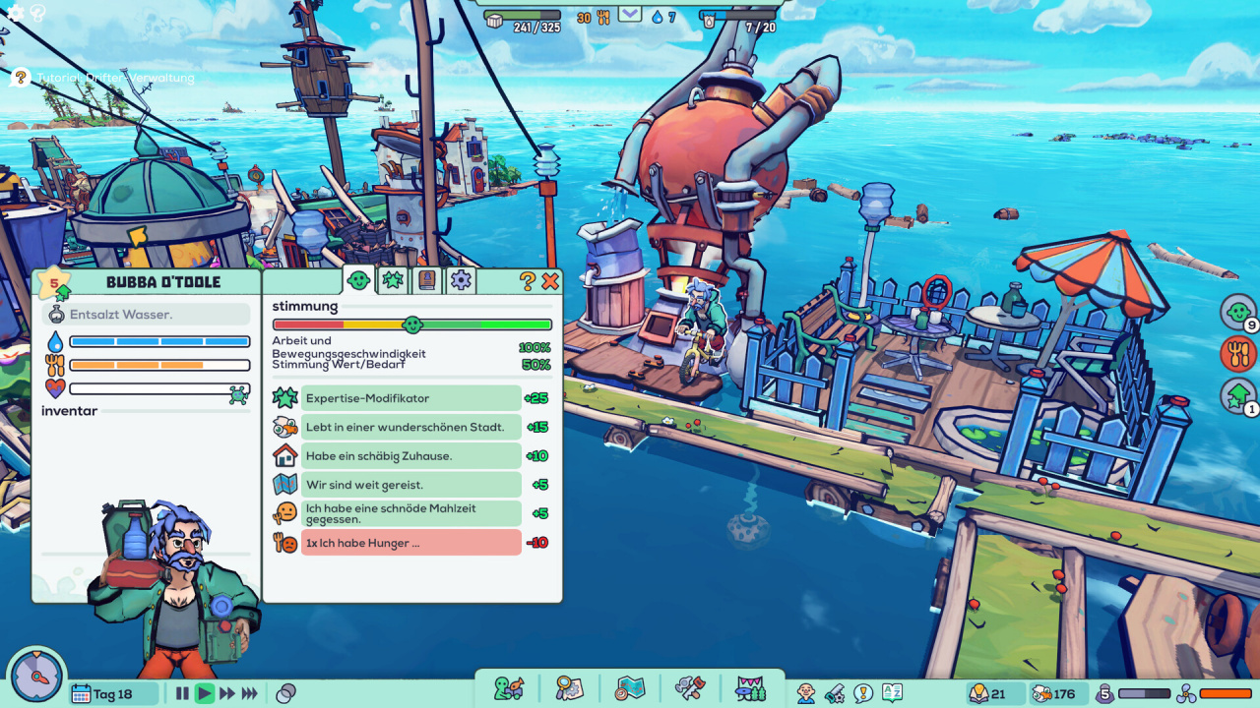Toggle double fast-forward speed

click(226, 693)
